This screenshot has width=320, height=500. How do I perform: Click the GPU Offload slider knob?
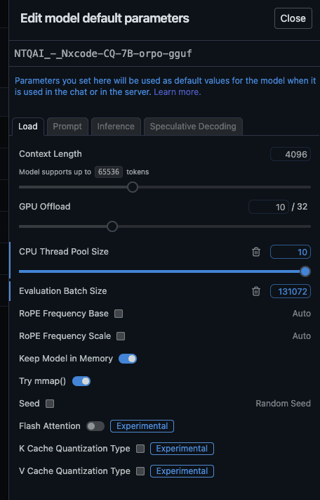(x=112, y=226)
